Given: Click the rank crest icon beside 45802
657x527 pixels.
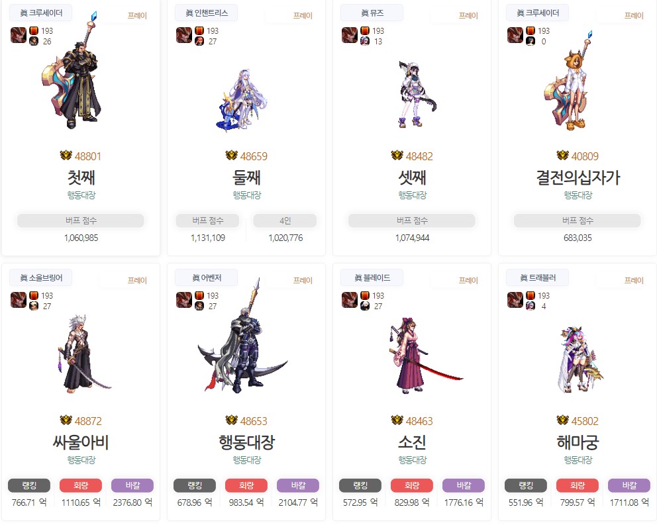Looking at the screenshot, I should click(563, 420).
